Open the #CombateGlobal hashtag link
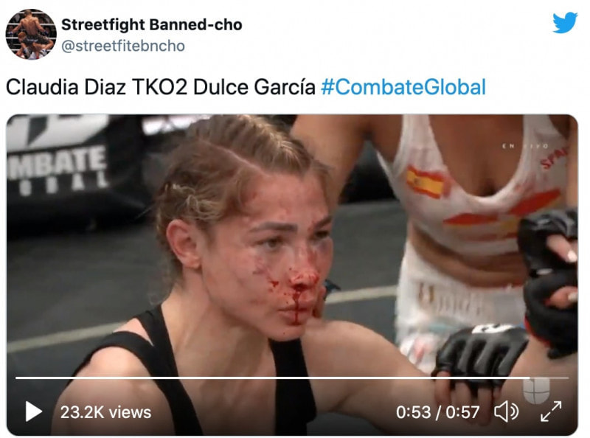Viewport: 590px width, 438px height. point(403,87)
